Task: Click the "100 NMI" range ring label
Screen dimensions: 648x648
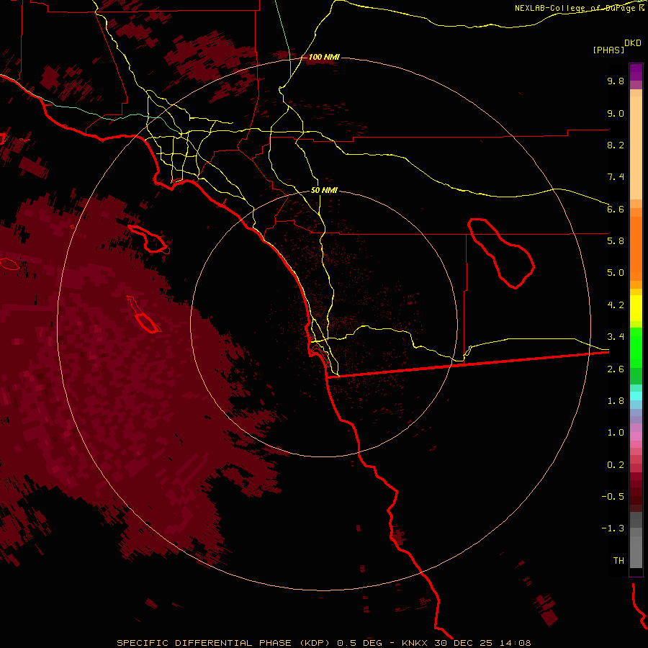Action: click(x=323, y=57)
